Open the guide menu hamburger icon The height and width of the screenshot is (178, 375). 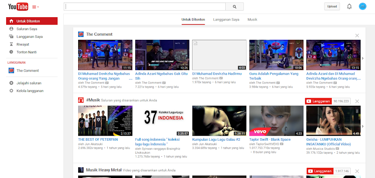35,7
